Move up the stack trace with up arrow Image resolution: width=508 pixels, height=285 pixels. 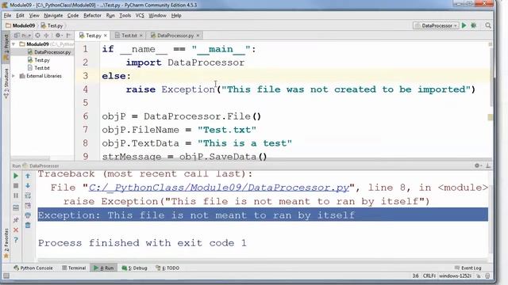[28, 176]
